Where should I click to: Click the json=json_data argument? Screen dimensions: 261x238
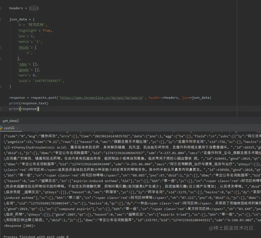(x=195, y=98)
